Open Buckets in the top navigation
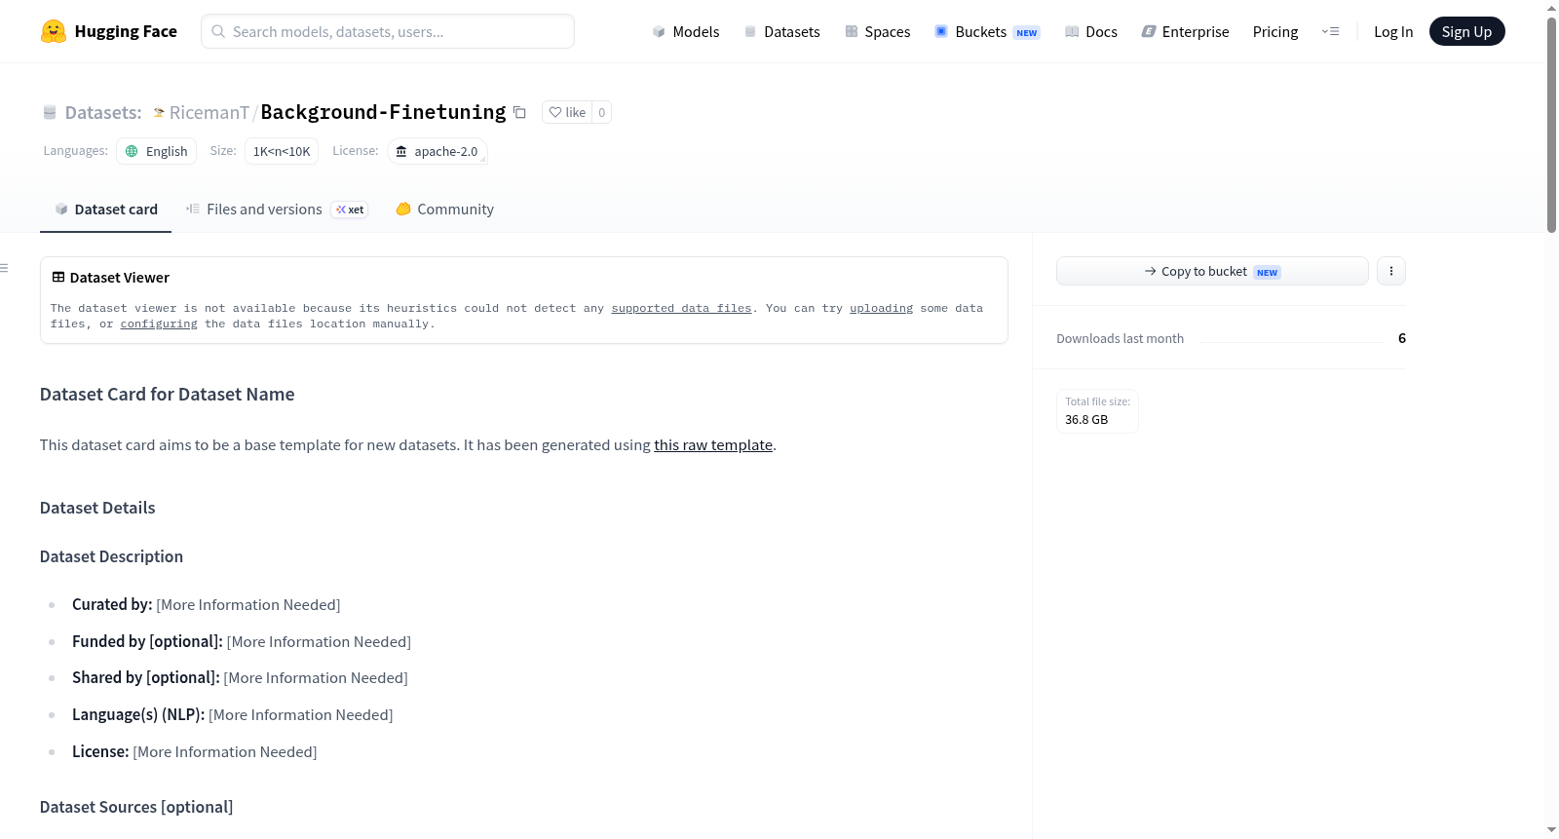1559x839 pixels. [987, 31]
